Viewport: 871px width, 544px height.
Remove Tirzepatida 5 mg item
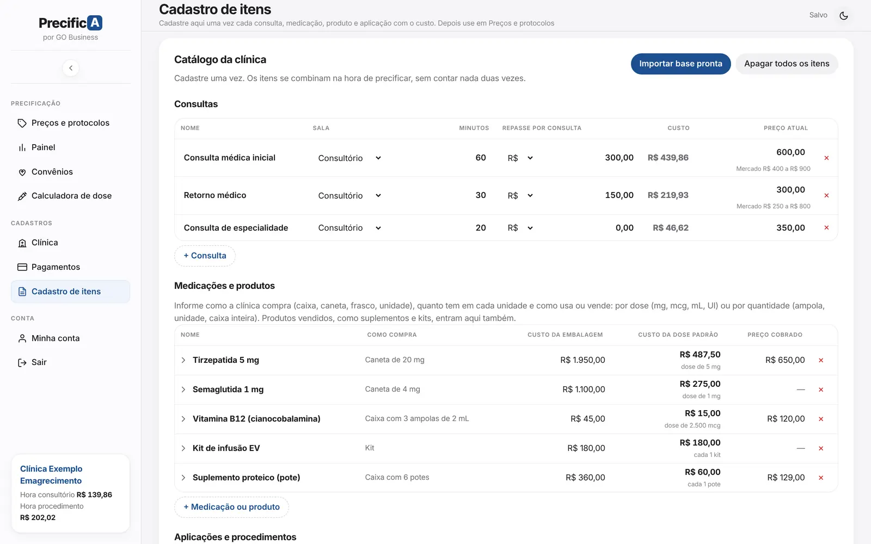[821, 360]
